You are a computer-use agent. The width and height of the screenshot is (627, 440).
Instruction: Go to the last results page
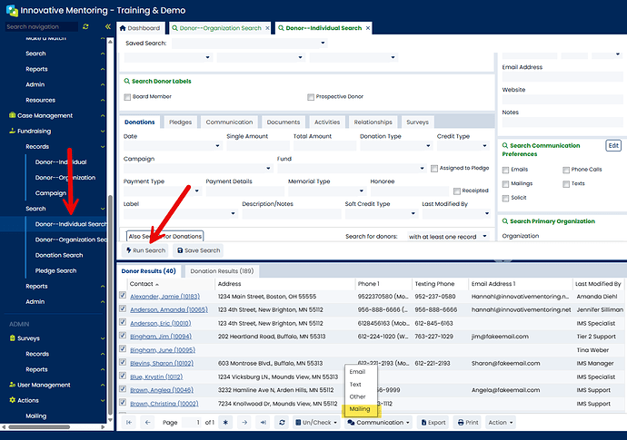pyautogui.click(x=264, y=423)
